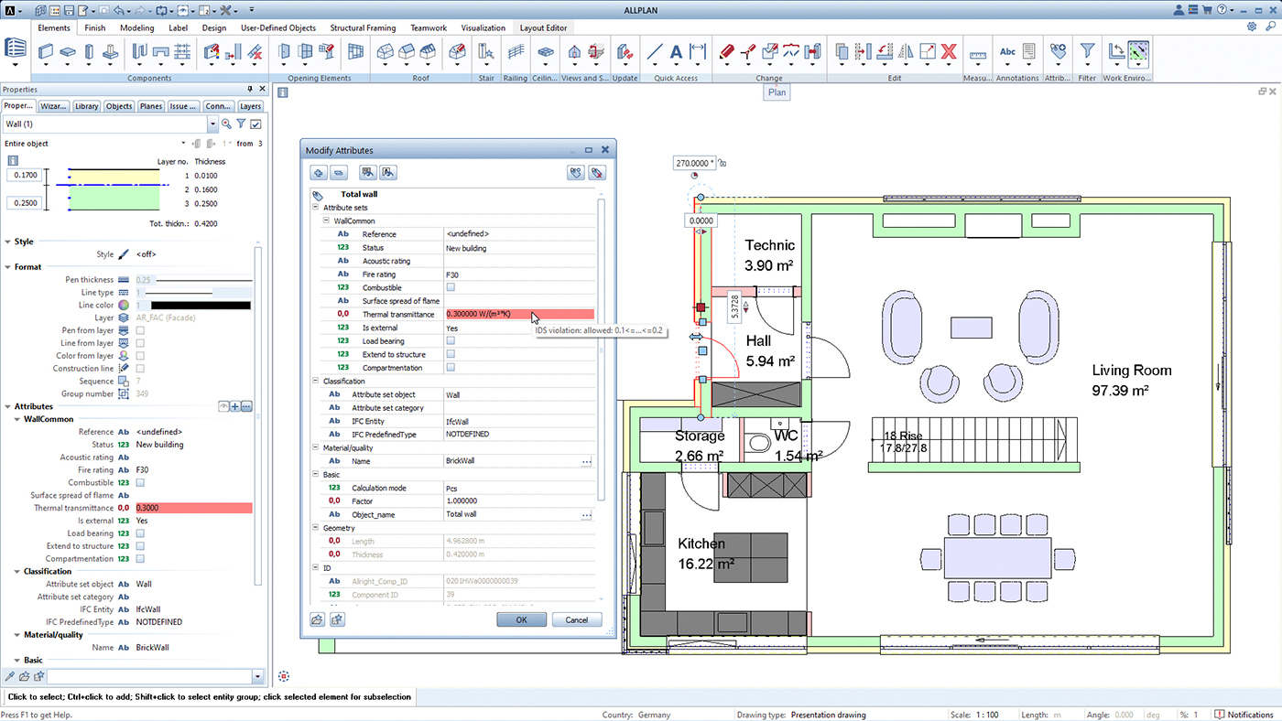This screenshot has height=721, width=1282.
Task: Open the Filter tool
Action: [1088, 52]
